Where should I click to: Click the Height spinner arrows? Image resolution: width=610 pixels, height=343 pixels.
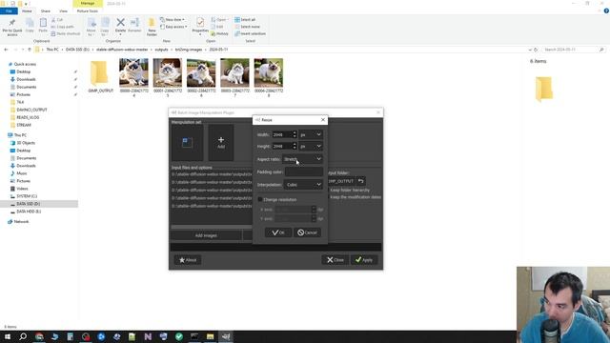coord(295,146)
